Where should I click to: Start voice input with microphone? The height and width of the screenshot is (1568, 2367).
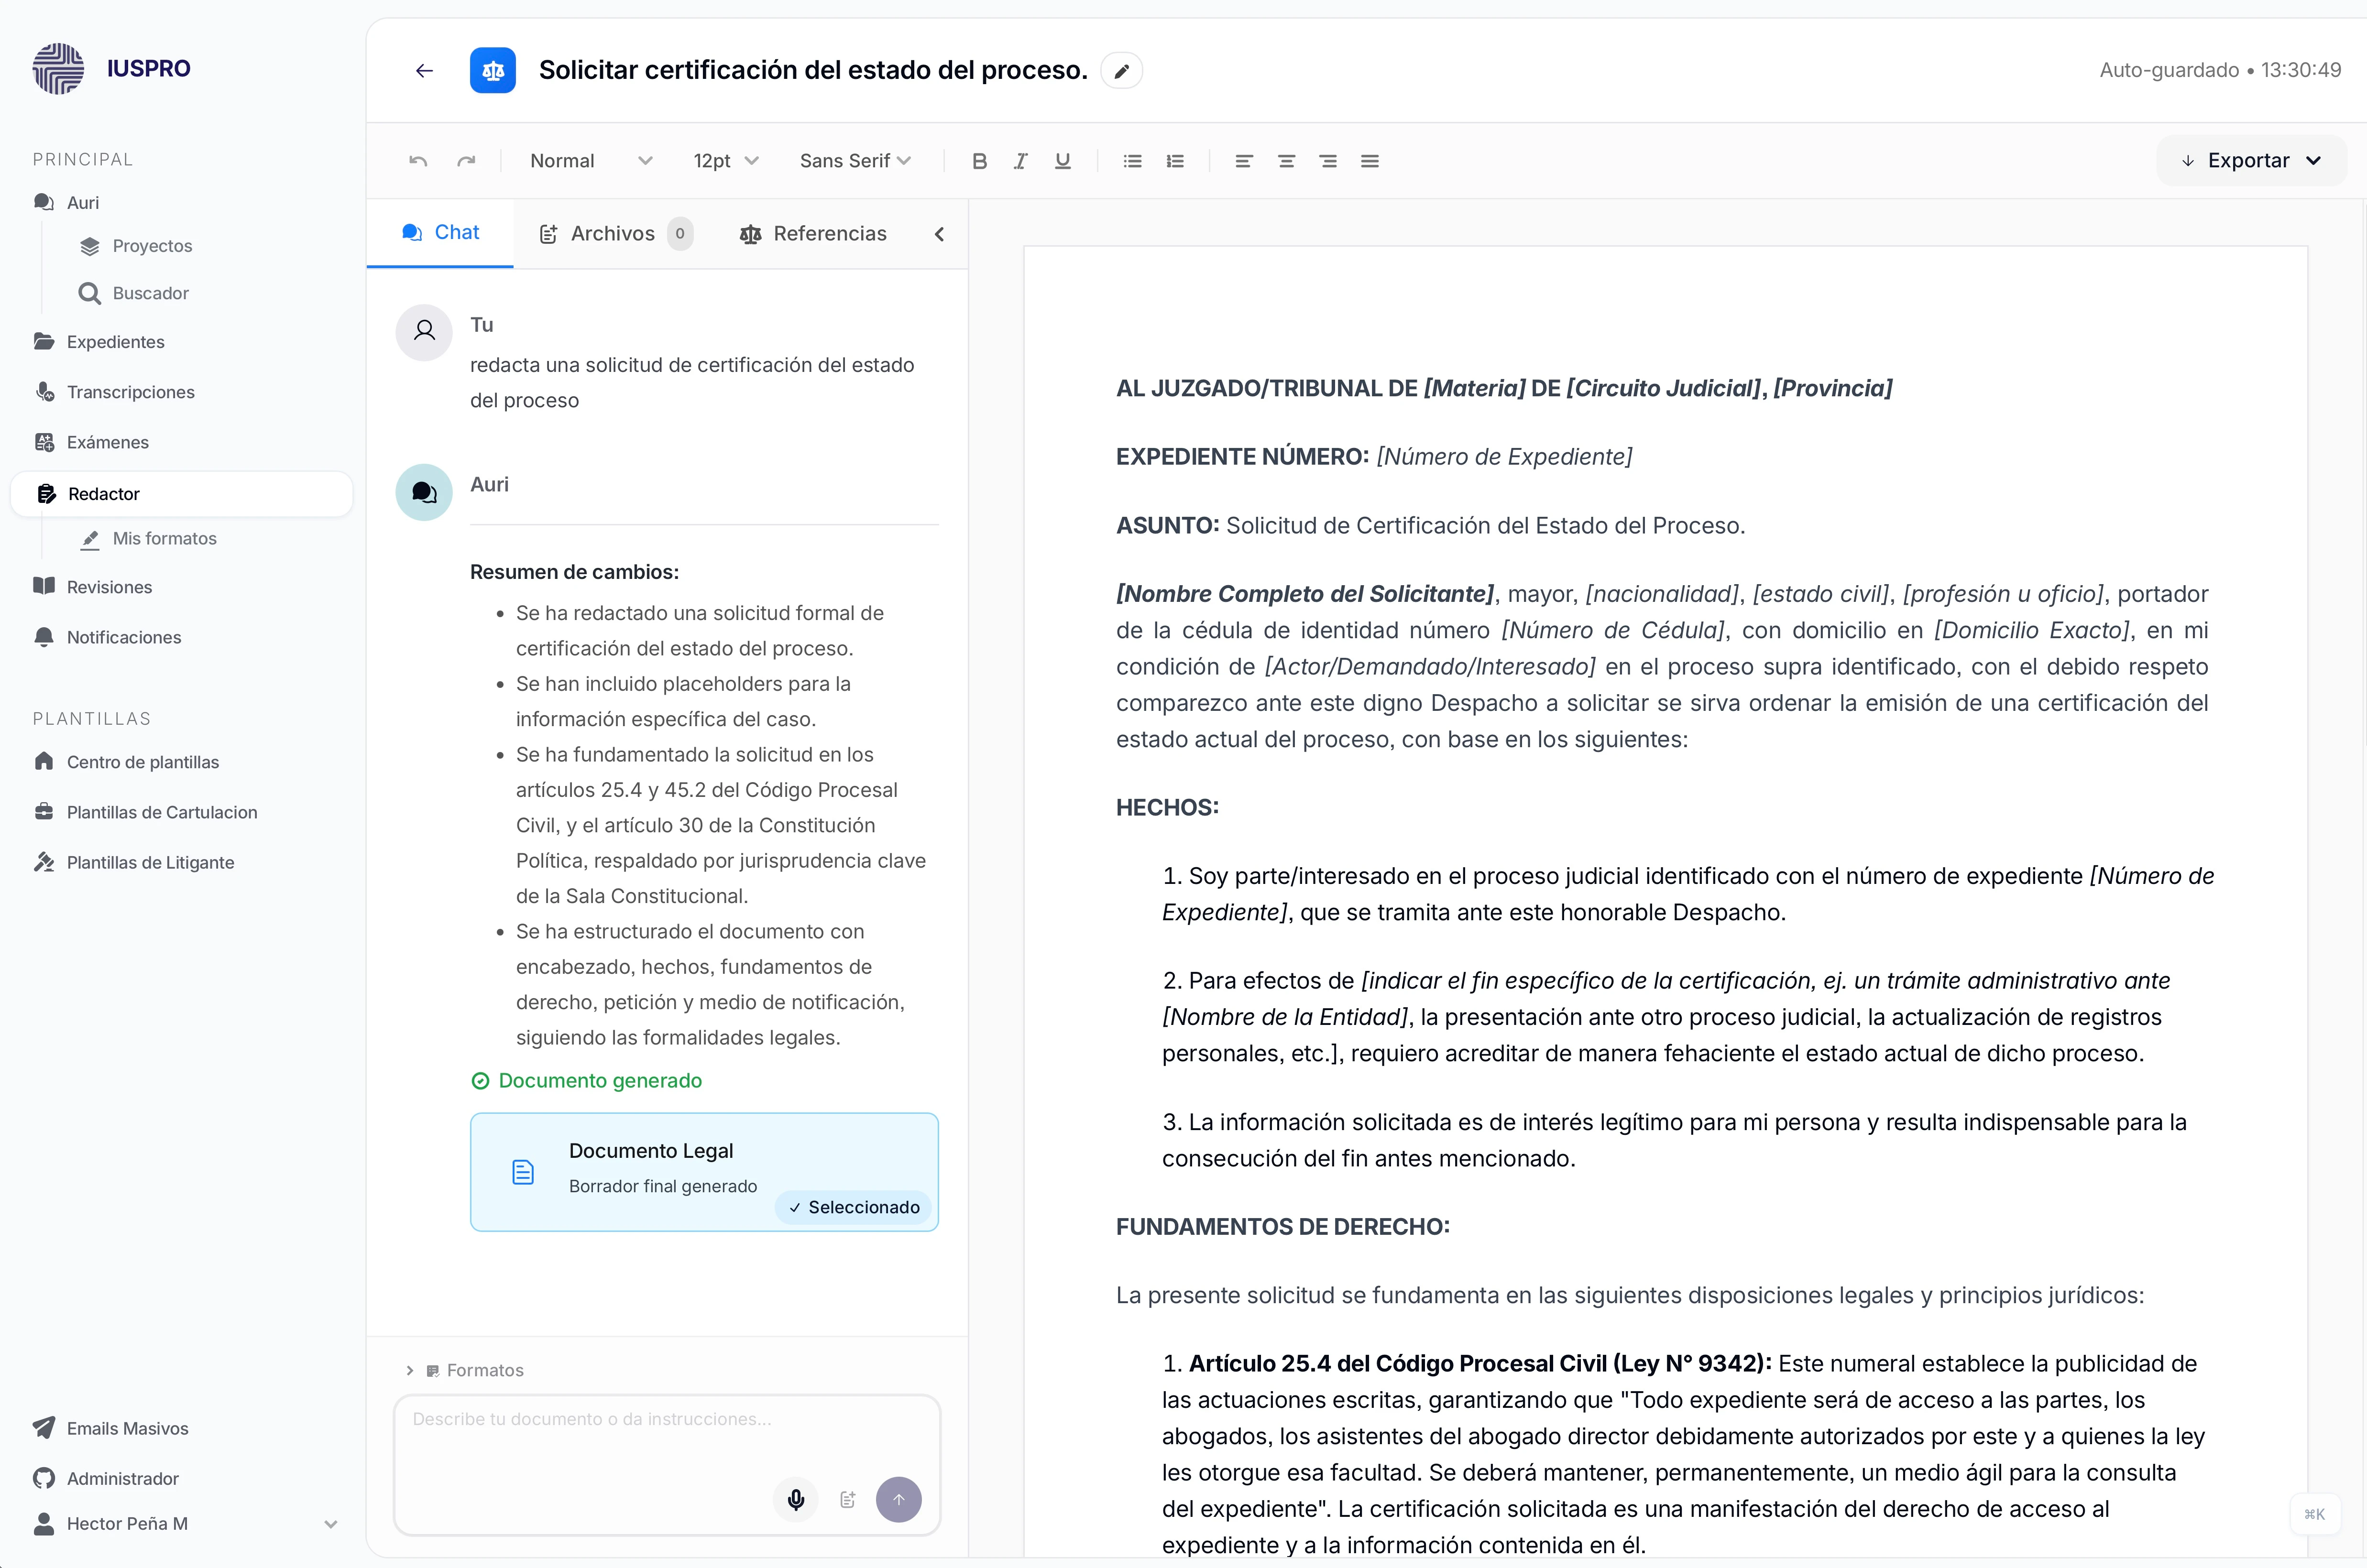point(796,1500)
